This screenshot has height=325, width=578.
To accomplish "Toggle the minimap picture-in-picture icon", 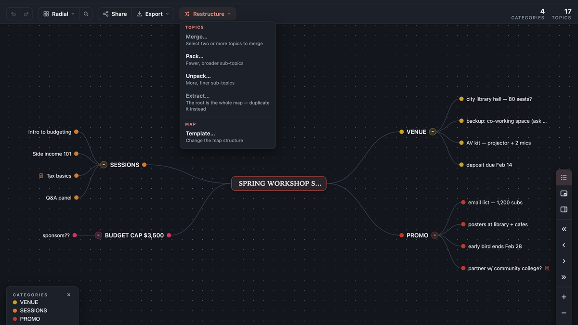I will [x=564, y=194].
